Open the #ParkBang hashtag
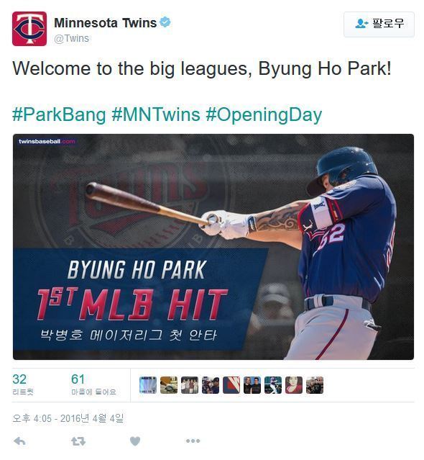The image size is (424, 460). [59, 114]
